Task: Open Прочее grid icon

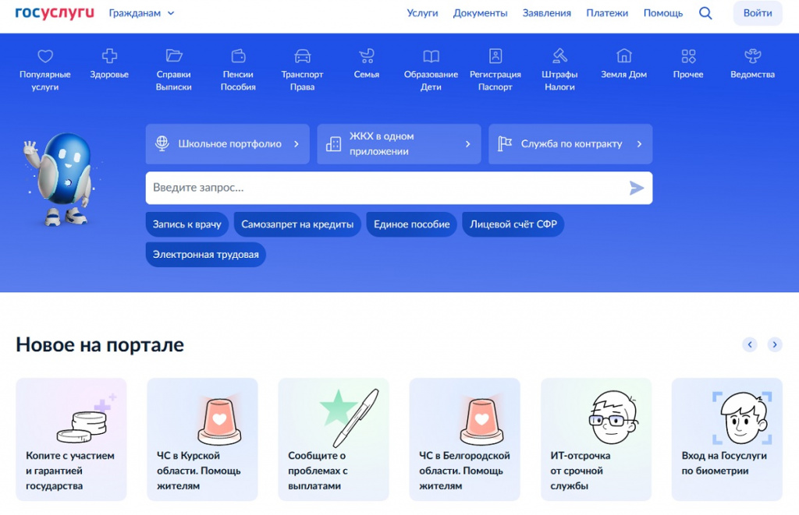Action: pos(688,55)
